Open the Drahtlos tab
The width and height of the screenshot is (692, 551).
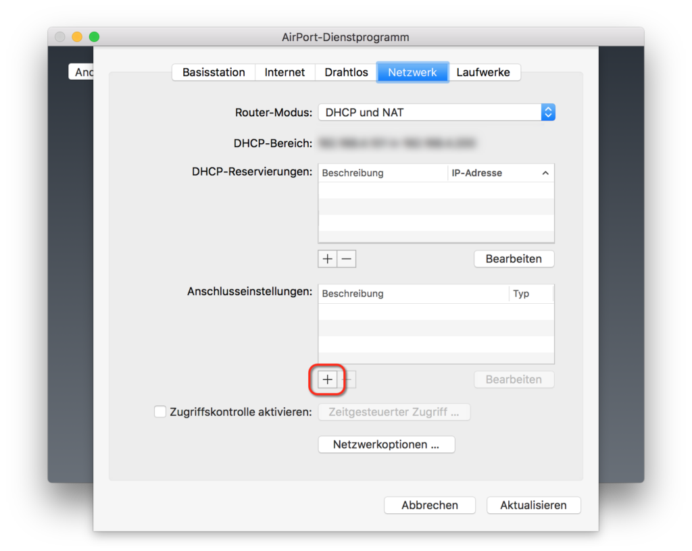[346, 72]
